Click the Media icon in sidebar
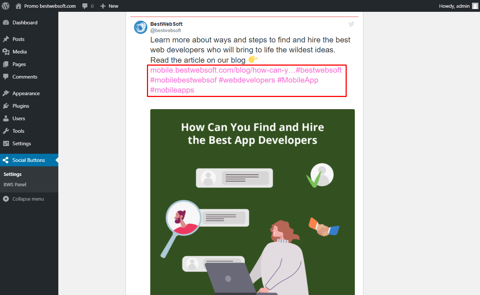The height and width of the screenshot is (295, 480). 6,52
